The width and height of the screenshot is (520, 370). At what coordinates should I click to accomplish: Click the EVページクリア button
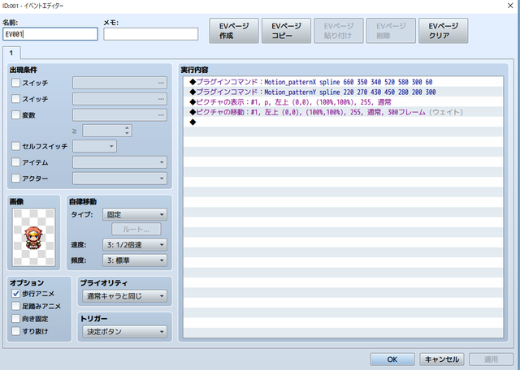click(444, 31)
